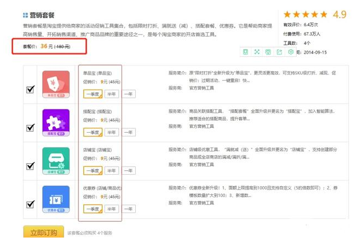Click 优惠券 promo price 9元 (45元)
This screenshot has height=243, width=352.
click(102, 197)
